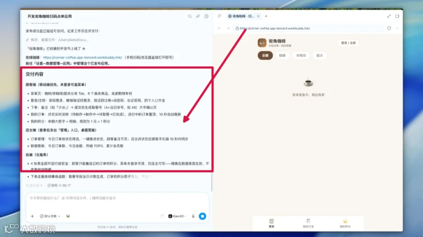Image resolution: width=423 pixels, height=237 pixels.
Task: Go back in the preview browser
Action: (219, 28)
